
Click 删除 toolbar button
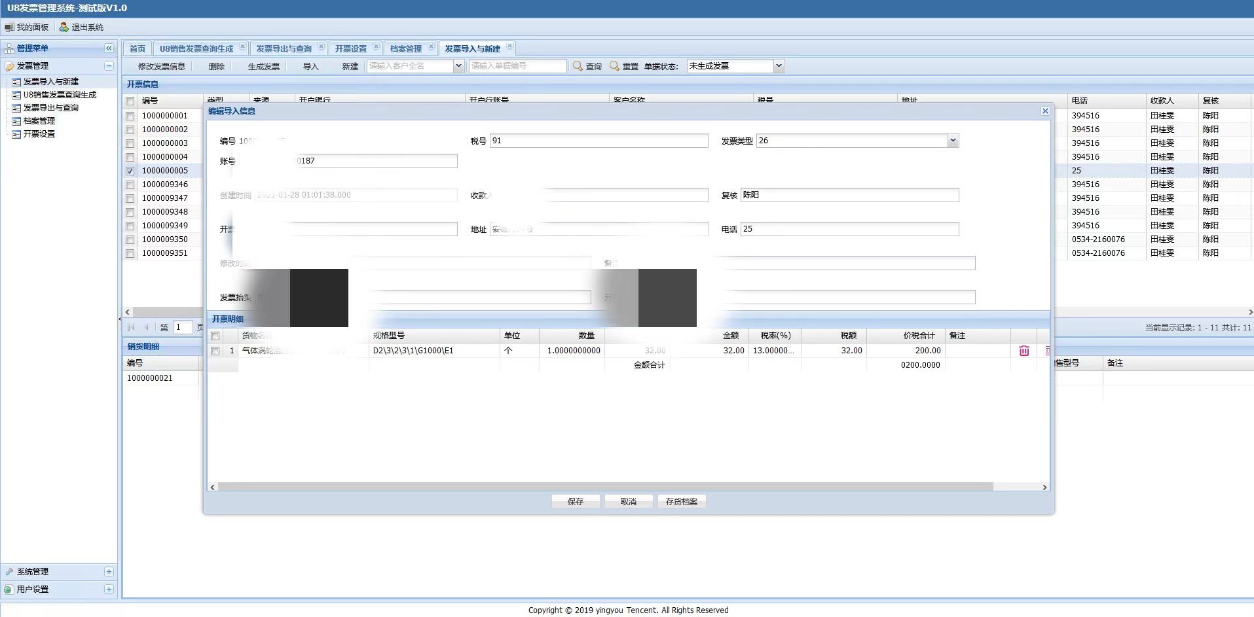[217, 67]
